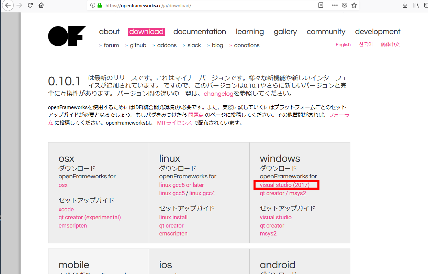The height and width of the screenshot is (274, 428).
Task: Follow the github sub-navigation link
Action: 138,45
